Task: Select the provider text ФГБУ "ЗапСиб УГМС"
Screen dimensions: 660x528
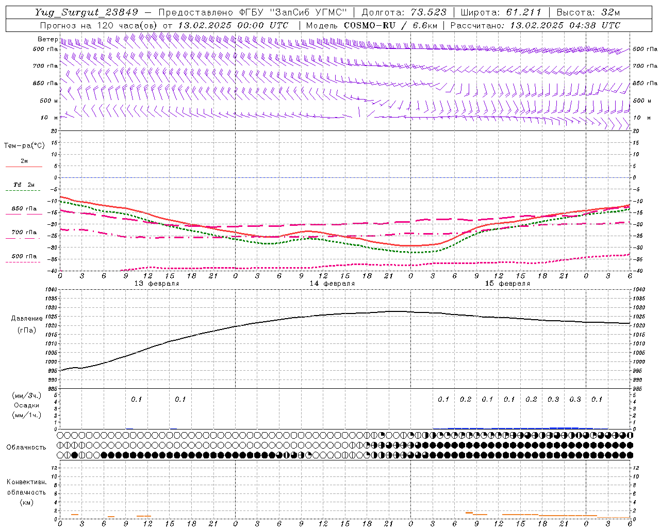Action: coord(293,12)
